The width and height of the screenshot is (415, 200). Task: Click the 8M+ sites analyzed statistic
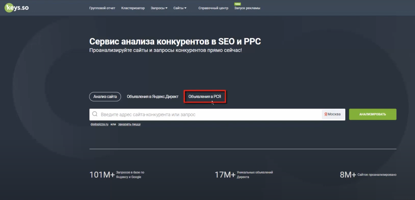[x=368, y=175]
